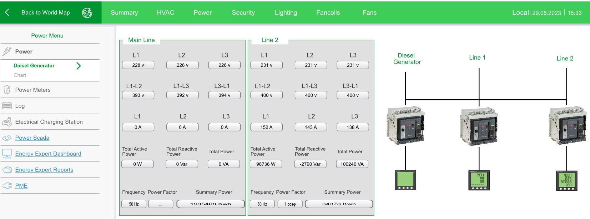
Task: Select the Line 1 circuit breaker image
Action: (479, 126)
